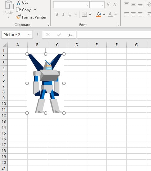Toggle Bold formatting

pyautogui.click(x=57, y=15)
